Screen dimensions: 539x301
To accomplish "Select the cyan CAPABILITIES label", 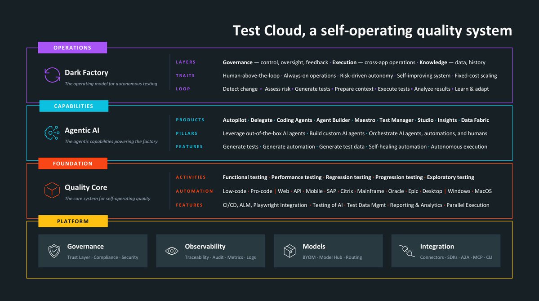I will point(74,106).
